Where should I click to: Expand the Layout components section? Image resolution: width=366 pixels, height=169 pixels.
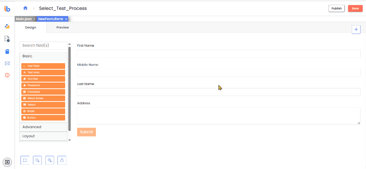pos(44,136)
